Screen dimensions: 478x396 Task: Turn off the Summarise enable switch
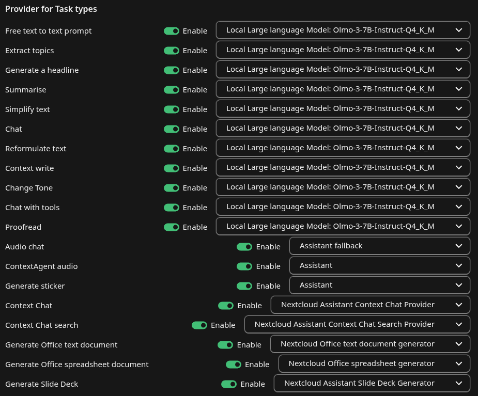coord(172,90)
